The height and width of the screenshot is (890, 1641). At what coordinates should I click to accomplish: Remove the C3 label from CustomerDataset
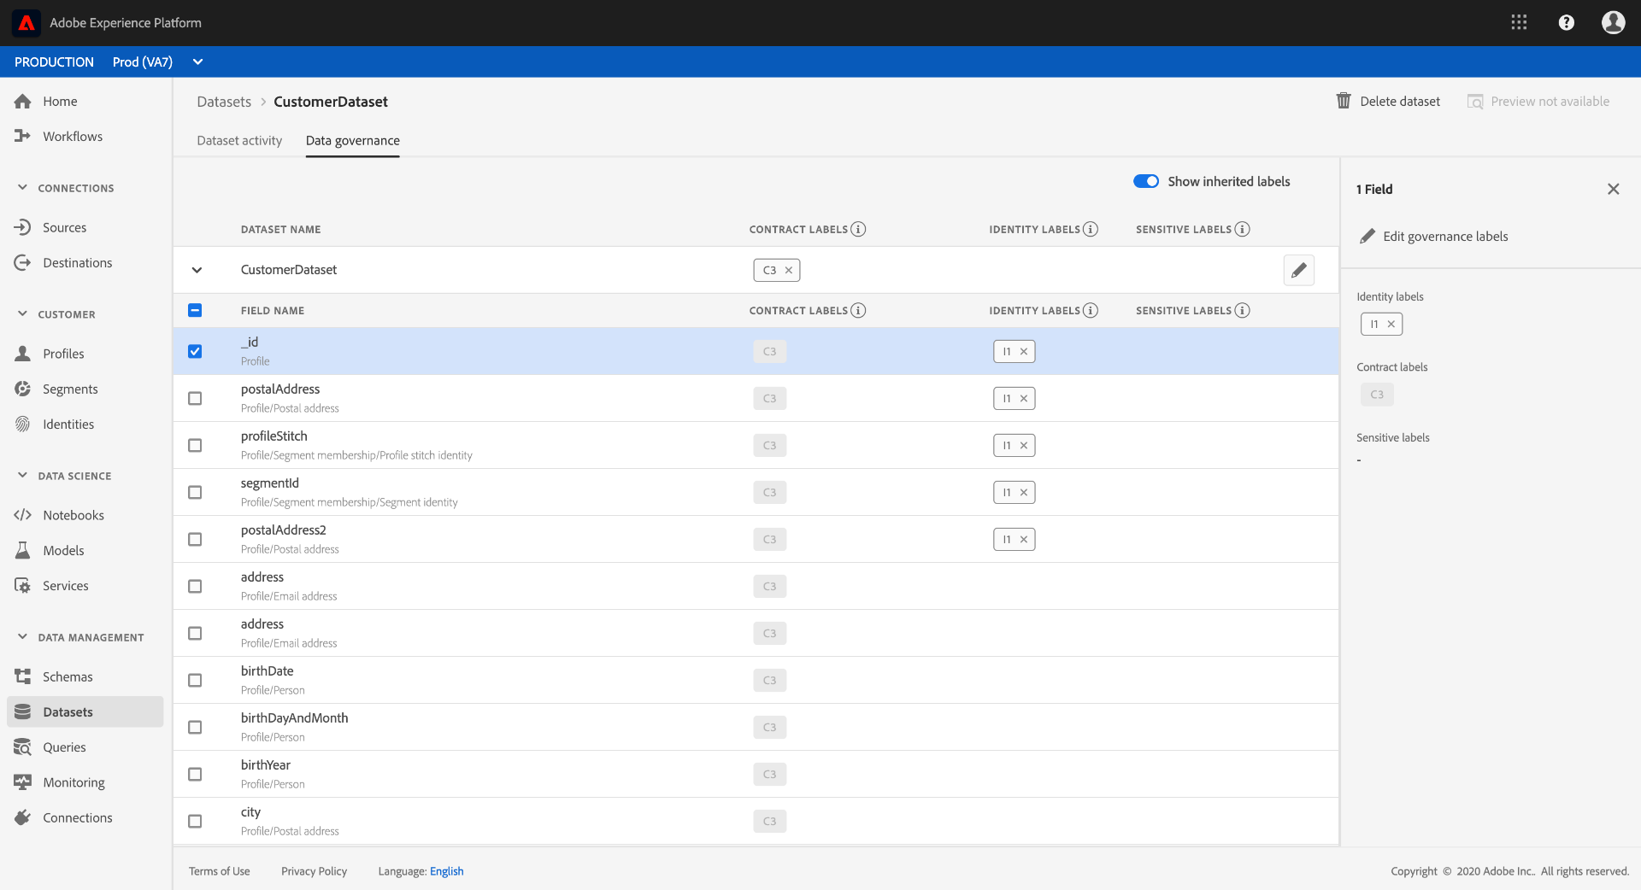[789, 271]
